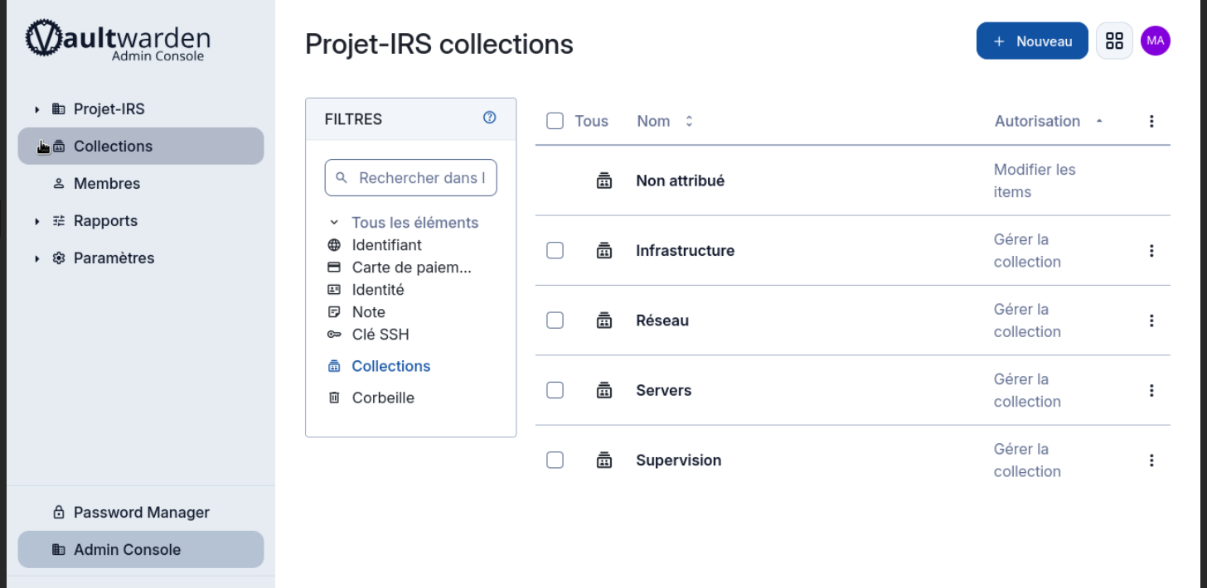1207x588 pixels.
Task: Select Admin Console in the sidebar
Action: click(x=141, y=550)
